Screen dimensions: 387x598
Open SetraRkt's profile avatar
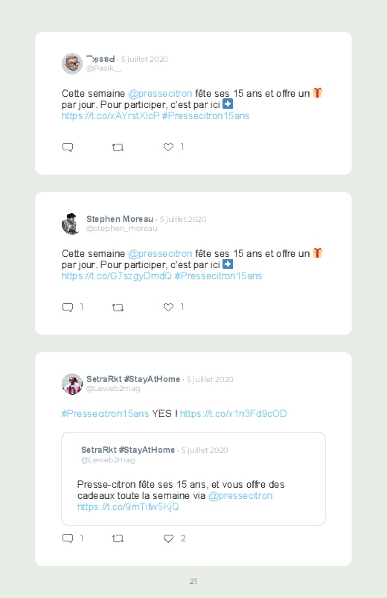[x=72, y=384]
